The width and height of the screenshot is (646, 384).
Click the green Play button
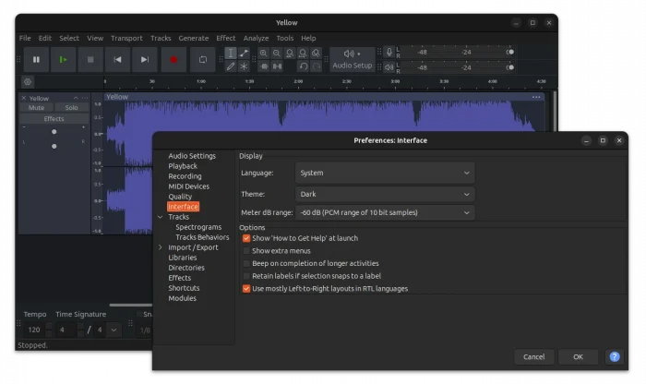(64, 60)
